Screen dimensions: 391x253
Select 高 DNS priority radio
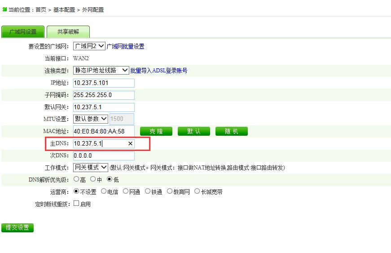(x=76, y=179)
